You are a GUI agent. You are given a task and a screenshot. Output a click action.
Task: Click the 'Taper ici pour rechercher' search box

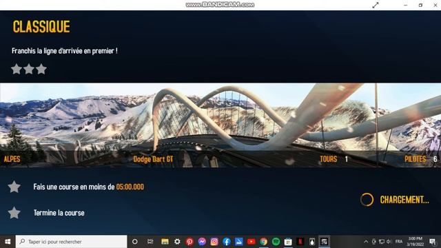71,242
